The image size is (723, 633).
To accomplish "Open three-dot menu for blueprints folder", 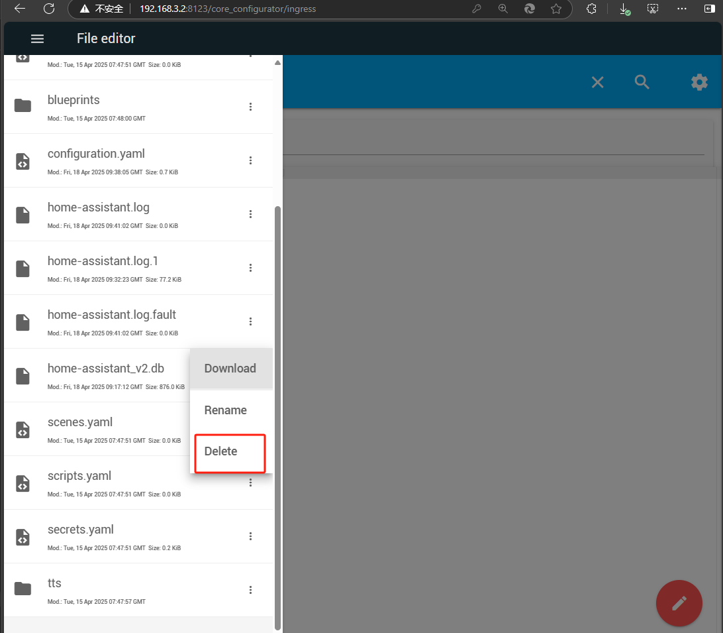I will 250,107.
